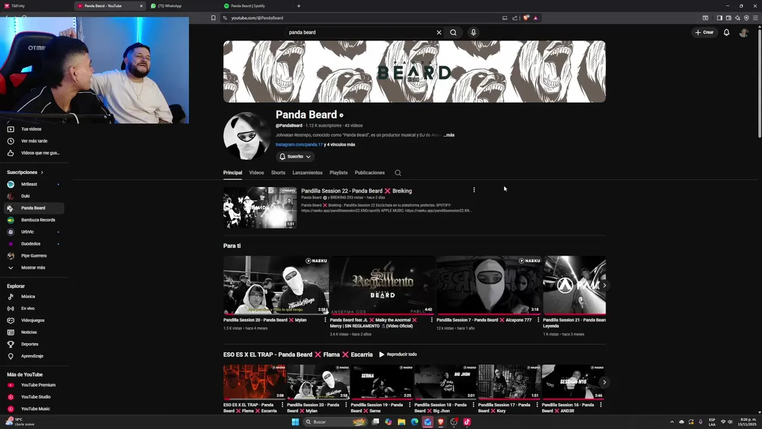Click the magnifier search button
Viewport: 762px width, 429px height.
point(453,32)
